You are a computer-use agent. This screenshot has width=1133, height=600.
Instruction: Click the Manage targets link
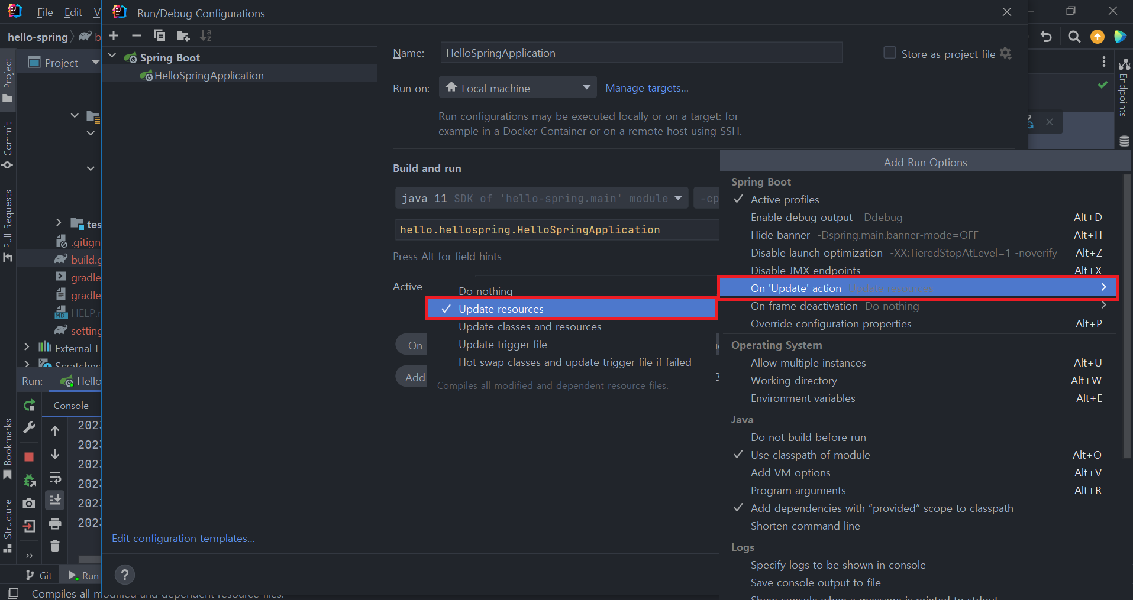[646, 87]
